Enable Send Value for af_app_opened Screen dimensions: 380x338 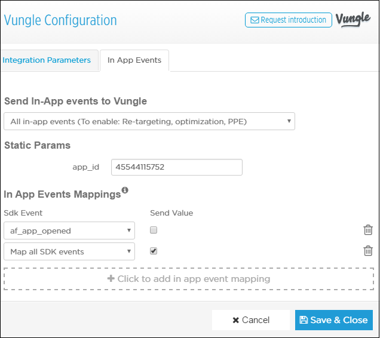click(154, 230)
